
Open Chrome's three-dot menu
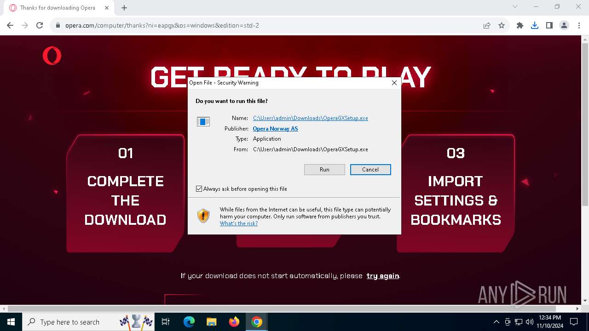point(579,25)
